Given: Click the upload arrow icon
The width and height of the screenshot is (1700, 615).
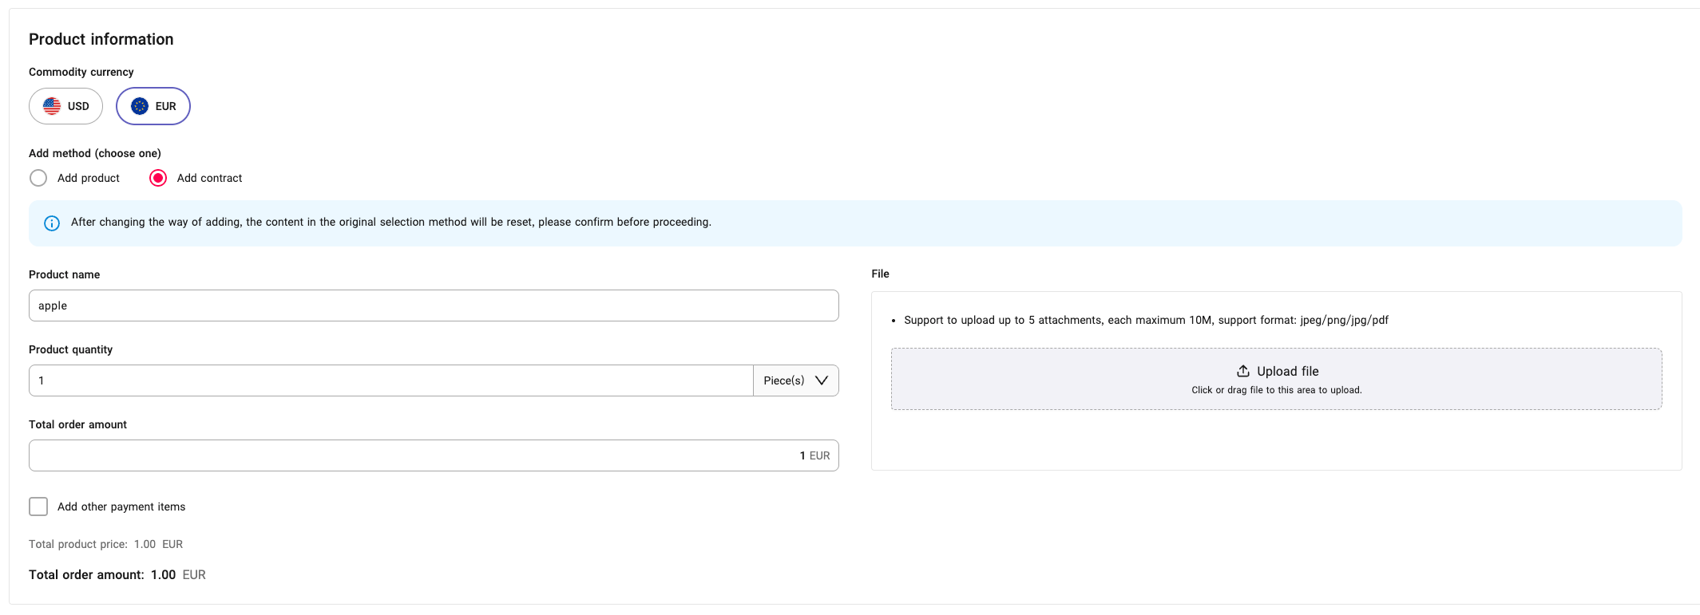Looking at the screenshot, I should [1243, 371].
